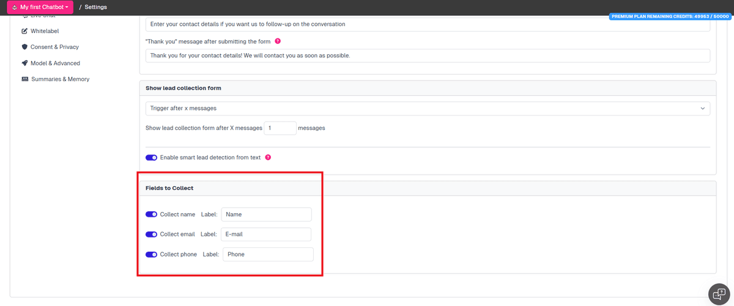Click the chatbot logo icon in top bar
This screenshot has height=306, width=734.
(x=15, y=7)
